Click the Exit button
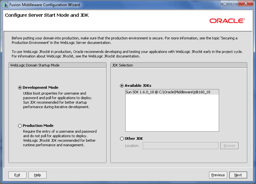Image resolution: width=256 pixels, height=184 pixels. [17, 175]
